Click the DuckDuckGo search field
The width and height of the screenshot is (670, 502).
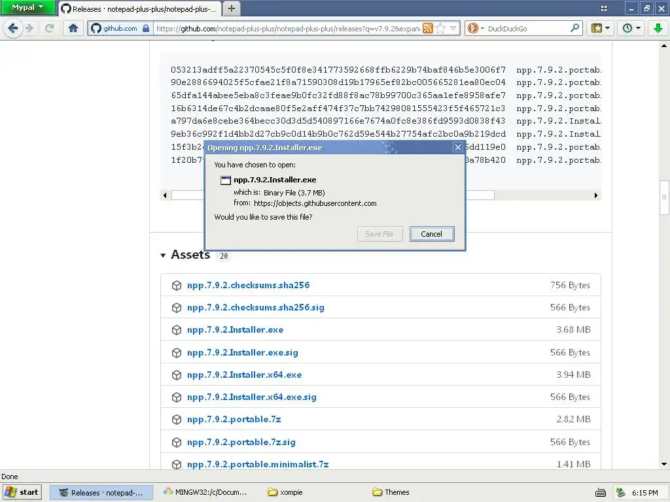click(x=528, y=29)
